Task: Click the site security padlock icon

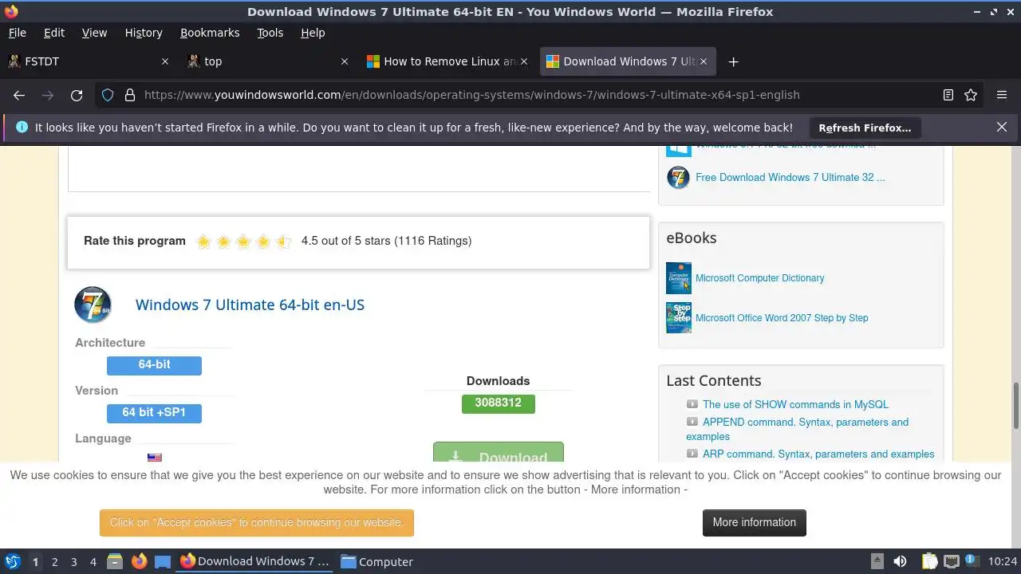Action: click(130, 95)
